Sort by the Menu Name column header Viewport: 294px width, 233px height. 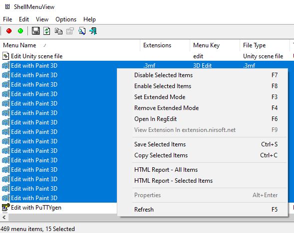(70, 45)
